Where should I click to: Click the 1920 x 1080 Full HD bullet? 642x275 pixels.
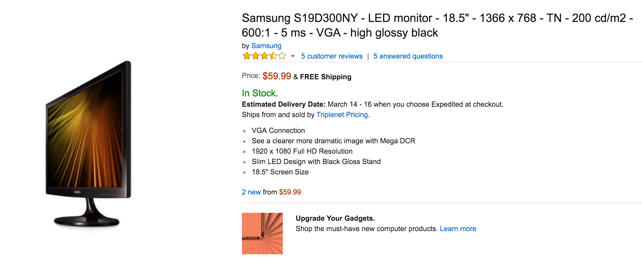(x=302, y=151)
